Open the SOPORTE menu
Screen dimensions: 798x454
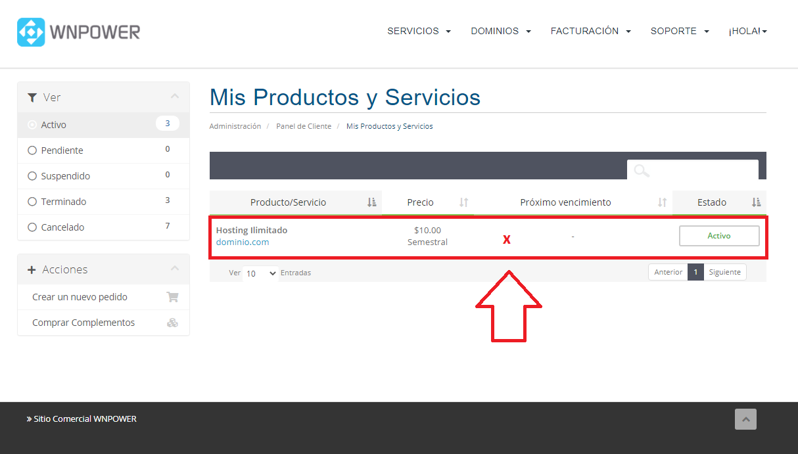[680, 31]
